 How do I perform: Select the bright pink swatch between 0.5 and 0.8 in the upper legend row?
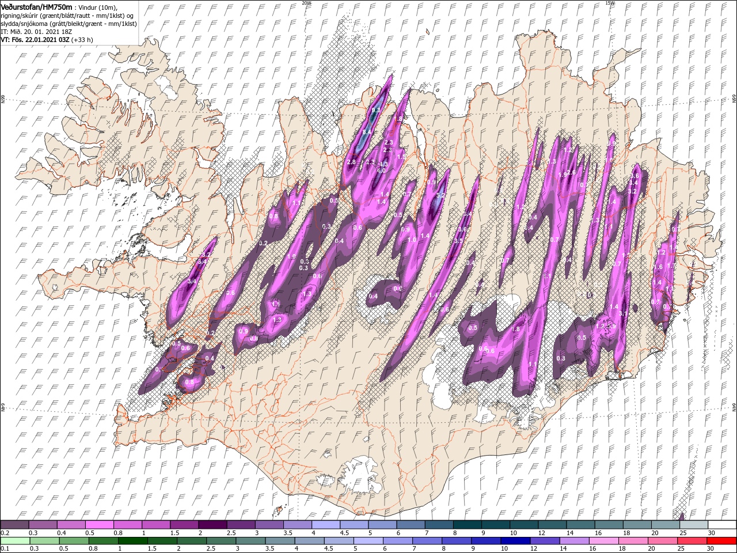pyautogui.click(x=100, y=525)
